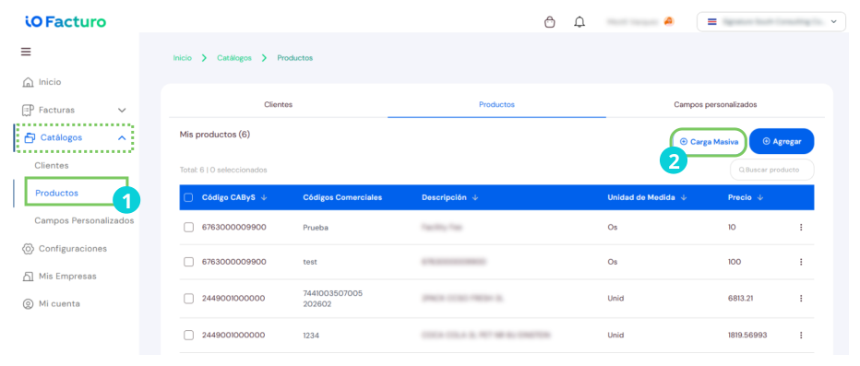Open Mis Empresas in sidebar

59,277
